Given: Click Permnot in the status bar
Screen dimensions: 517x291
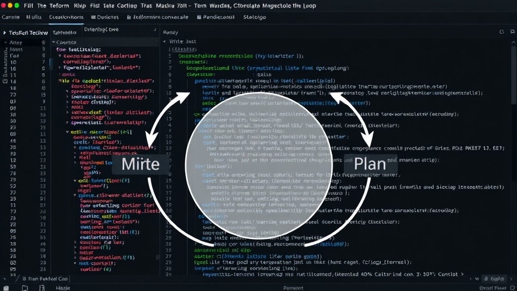Looking at the screenshot, I should 293,288.
